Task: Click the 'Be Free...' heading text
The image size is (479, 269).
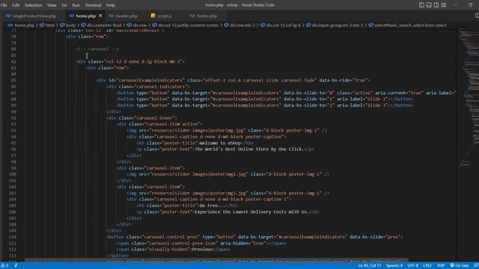Action: click(213, 206)
